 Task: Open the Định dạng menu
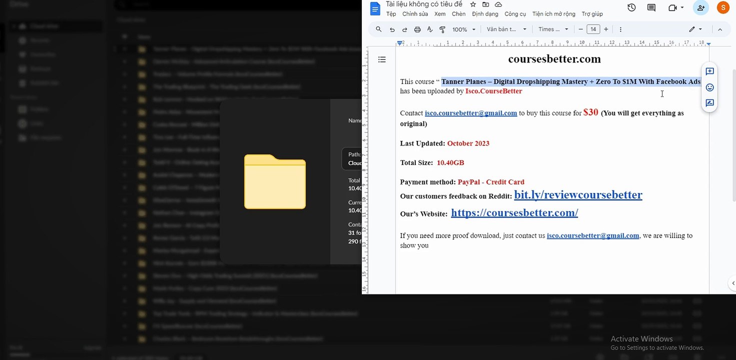pos(485,14)
